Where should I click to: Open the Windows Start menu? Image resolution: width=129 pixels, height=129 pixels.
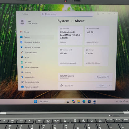(36, 101)
